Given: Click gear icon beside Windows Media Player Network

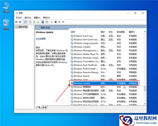Looking at the screenshot, I should click(x=72, y=54).
